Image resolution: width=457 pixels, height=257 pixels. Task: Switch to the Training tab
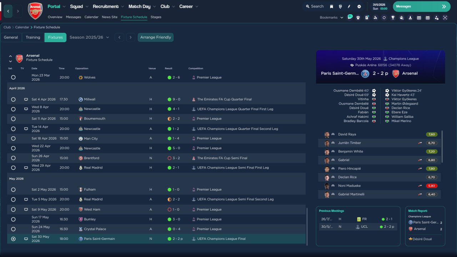pos(33,37)
